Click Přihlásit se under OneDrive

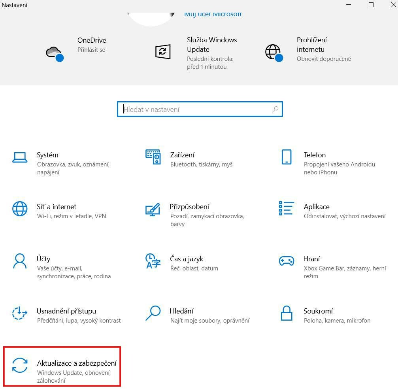click(x=91, y=50)
